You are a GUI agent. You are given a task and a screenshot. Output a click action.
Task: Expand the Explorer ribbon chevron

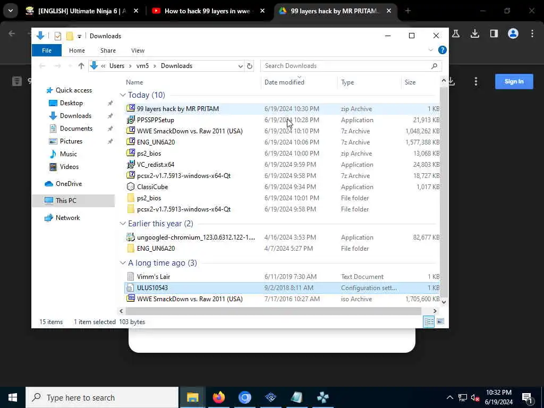coord(430,50)
